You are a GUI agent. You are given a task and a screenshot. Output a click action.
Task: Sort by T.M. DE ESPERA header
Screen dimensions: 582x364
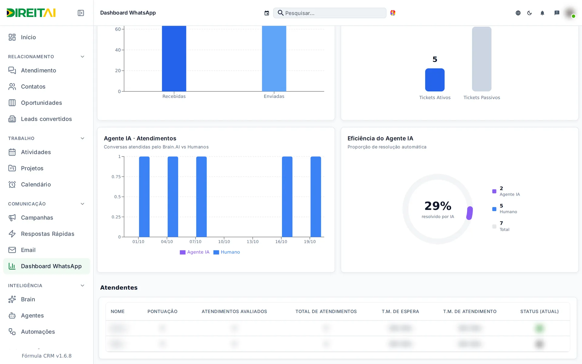tap(400, 312)
